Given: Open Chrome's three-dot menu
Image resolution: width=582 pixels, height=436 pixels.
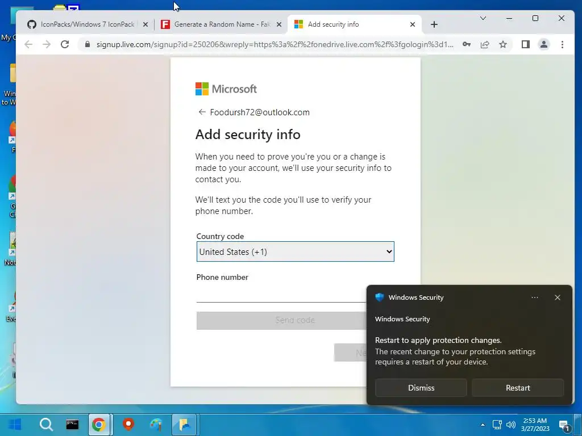Looking at the screenshot, I should (x=562, y=44).
